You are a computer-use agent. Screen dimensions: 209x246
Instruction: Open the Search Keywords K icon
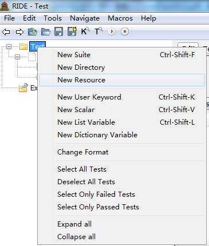(x=85, y=31)
